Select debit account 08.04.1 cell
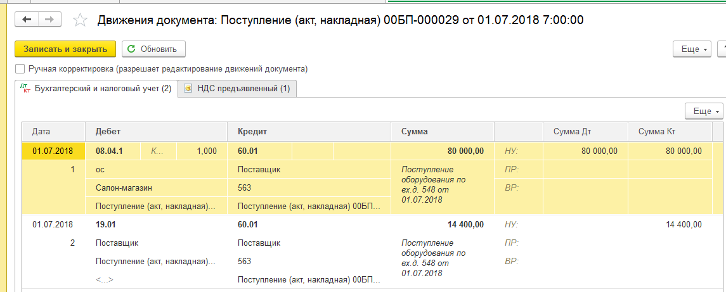The width and height of the screenshot is (726, 292). click(109, 151)
